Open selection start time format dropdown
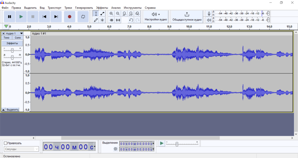298x158 pixels. 153,143
